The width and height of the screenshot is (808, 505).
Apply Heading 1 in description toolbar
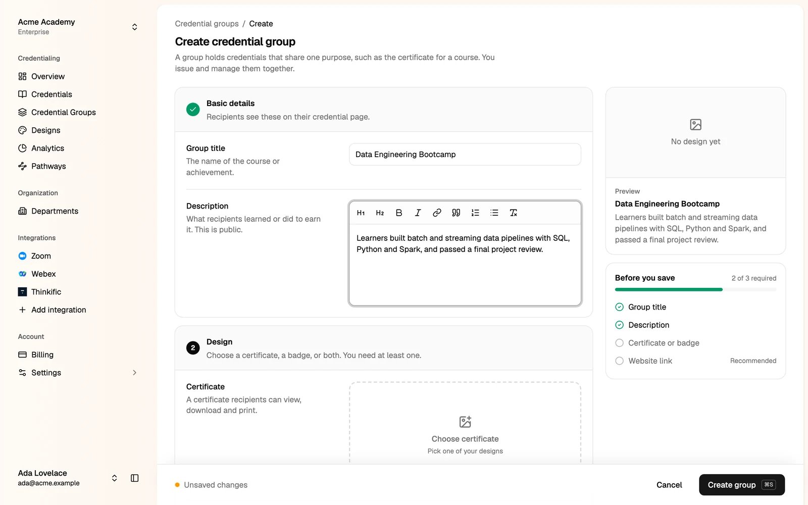(361, 213)
